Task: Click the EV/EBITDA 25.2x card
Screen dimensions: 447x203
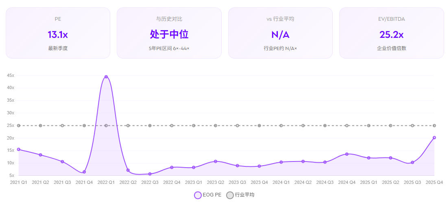Action: 391,33
